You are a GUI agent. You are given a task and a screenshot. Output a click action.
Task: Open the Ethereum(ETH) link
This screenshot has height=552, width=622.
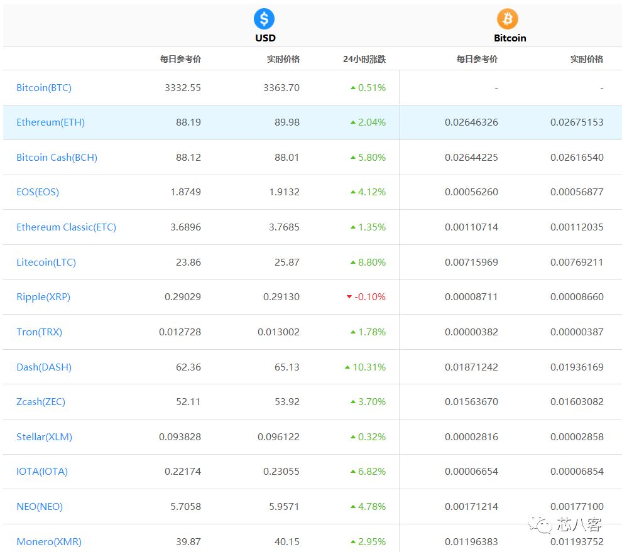click(x=51, y=122)
